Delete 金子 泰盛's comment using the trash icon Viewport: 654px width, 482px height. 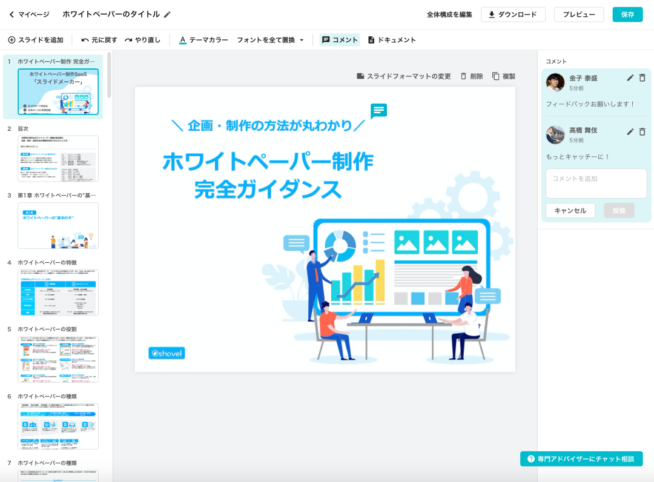coord(642,78)
